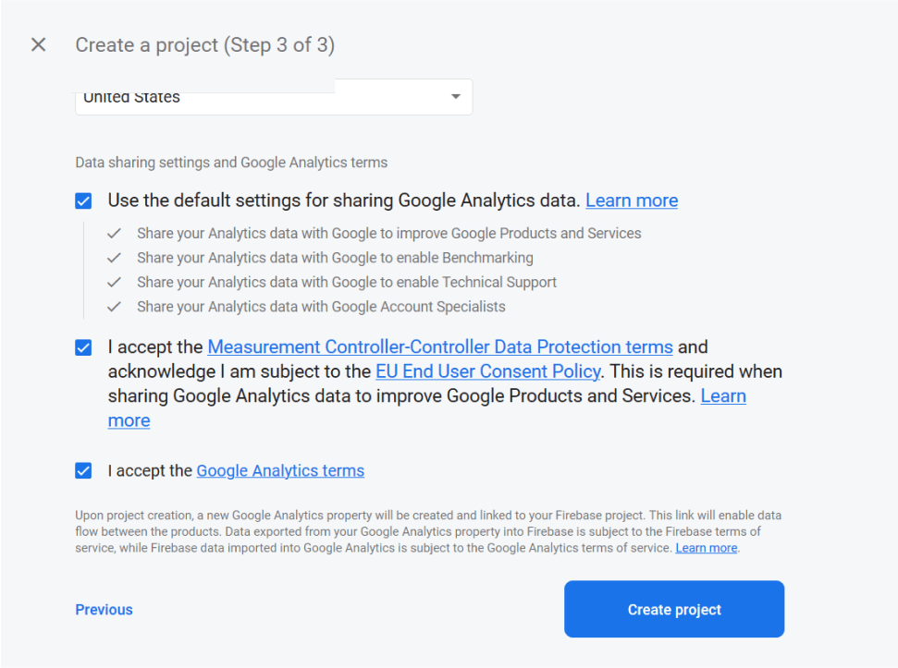Click checkmark beside enable Technical Support item
898x668 pixels.
(x=114, y=282)
